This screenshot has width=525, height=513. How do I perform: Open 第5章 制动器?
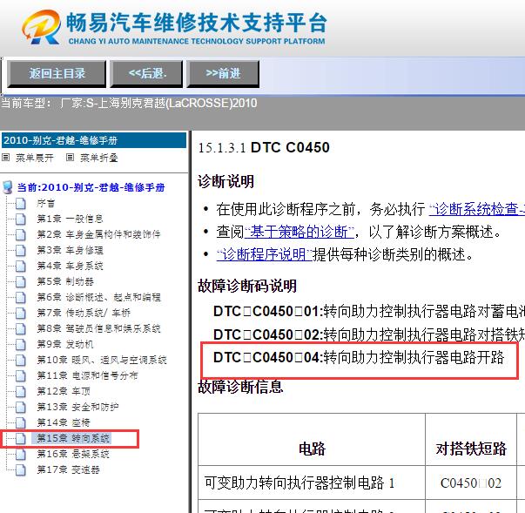coord(65,281)
